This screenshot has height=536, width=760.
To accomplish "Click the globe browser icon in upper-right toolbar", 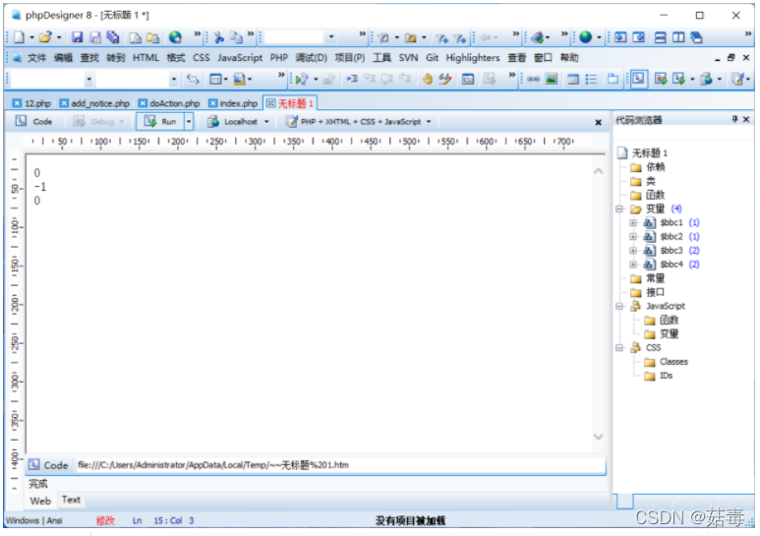I will [586, 37].
